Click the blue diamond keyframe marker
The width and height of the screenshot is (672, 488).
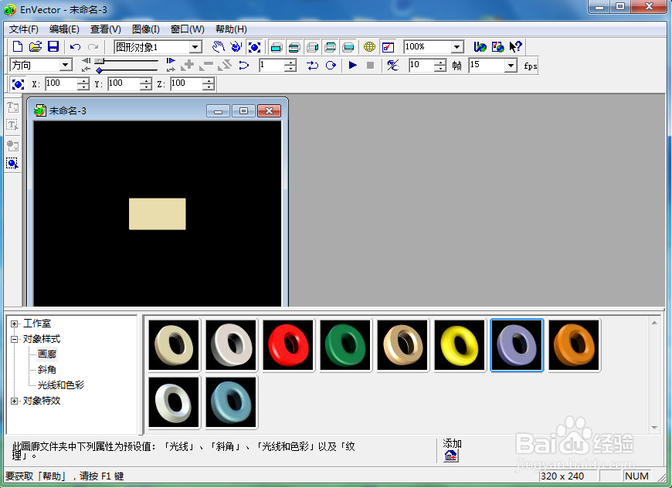click(100, 70)
